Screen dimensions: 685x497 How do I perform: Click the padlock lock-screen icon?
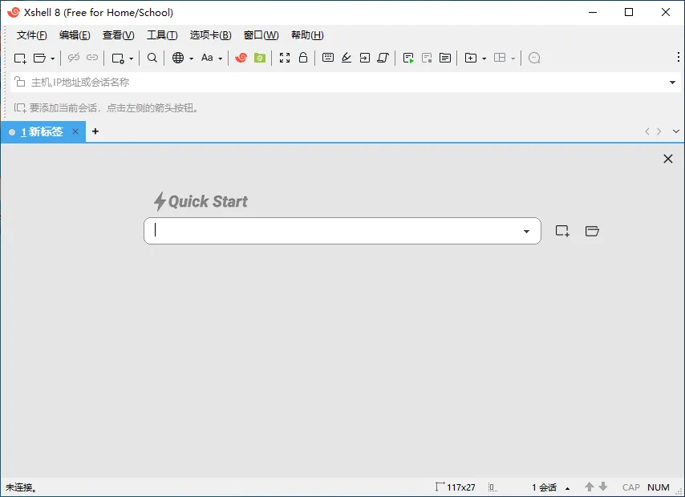click(x=303, y=58)
